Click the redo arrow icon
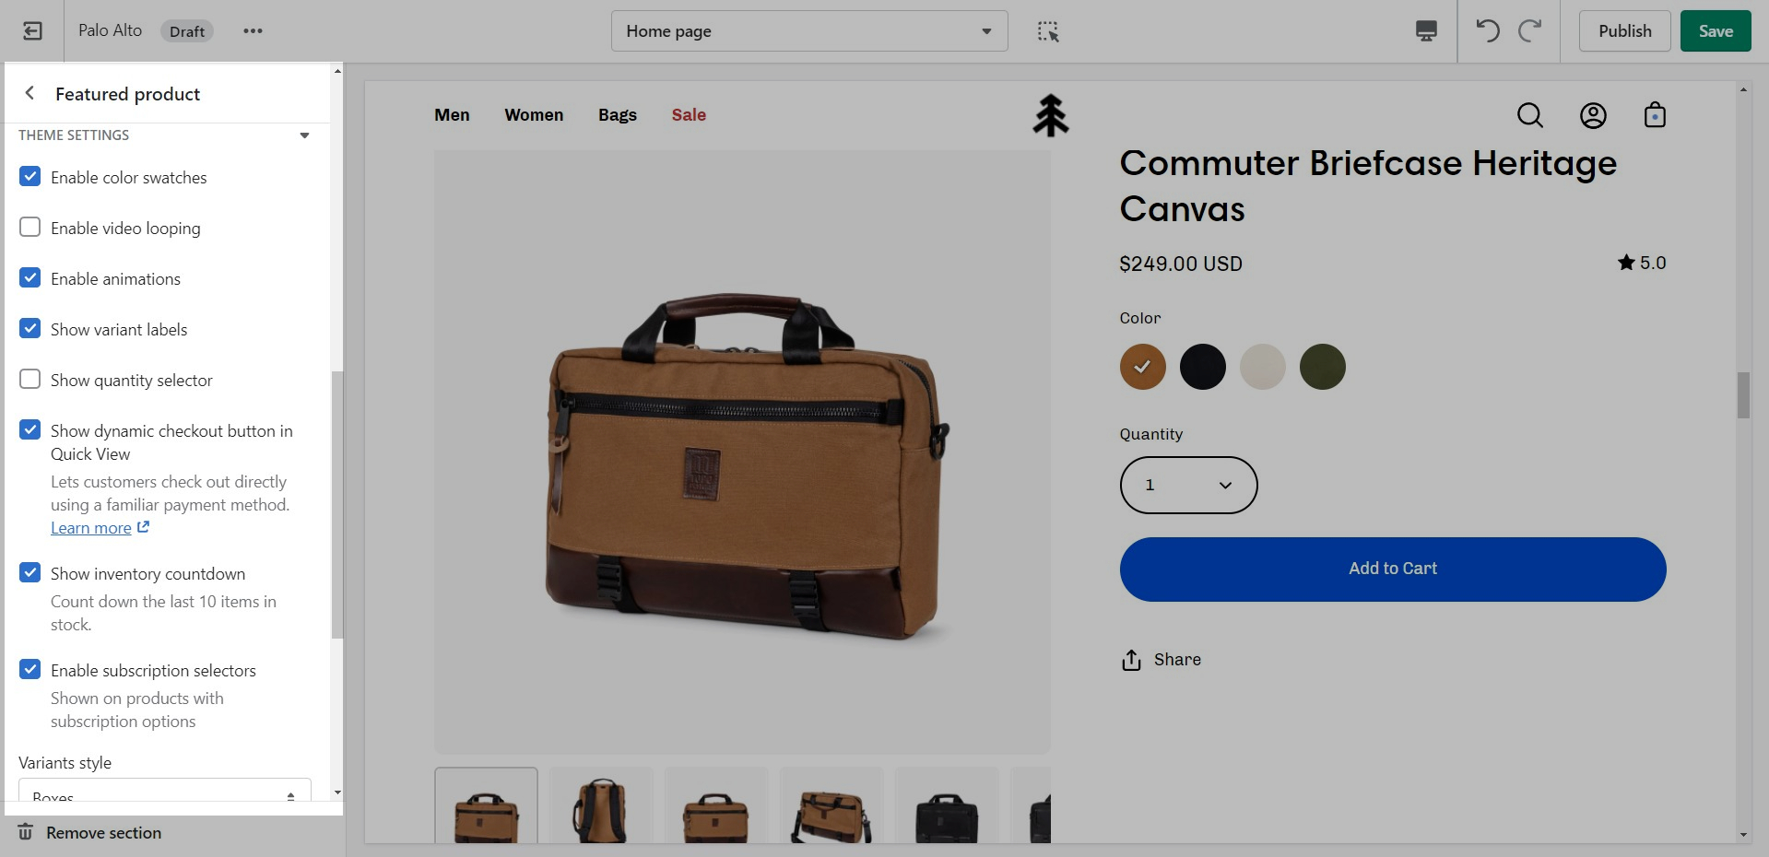 click(x=1530, y=31)
